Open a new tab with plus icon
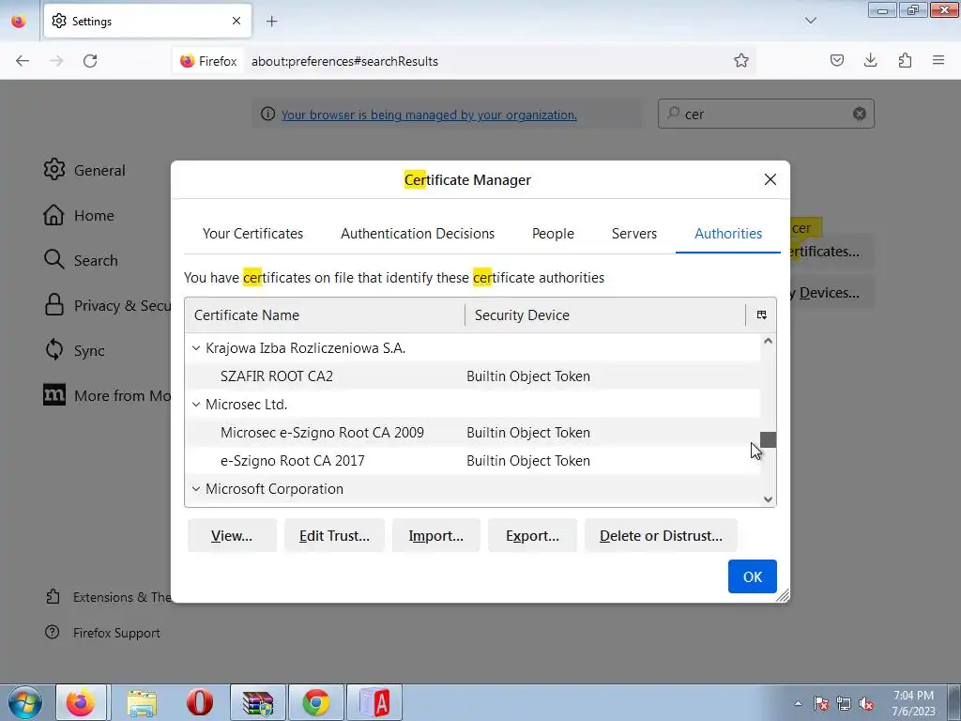Image resolution: width=961 pixels, height=721 pixels. pos(271,22)
